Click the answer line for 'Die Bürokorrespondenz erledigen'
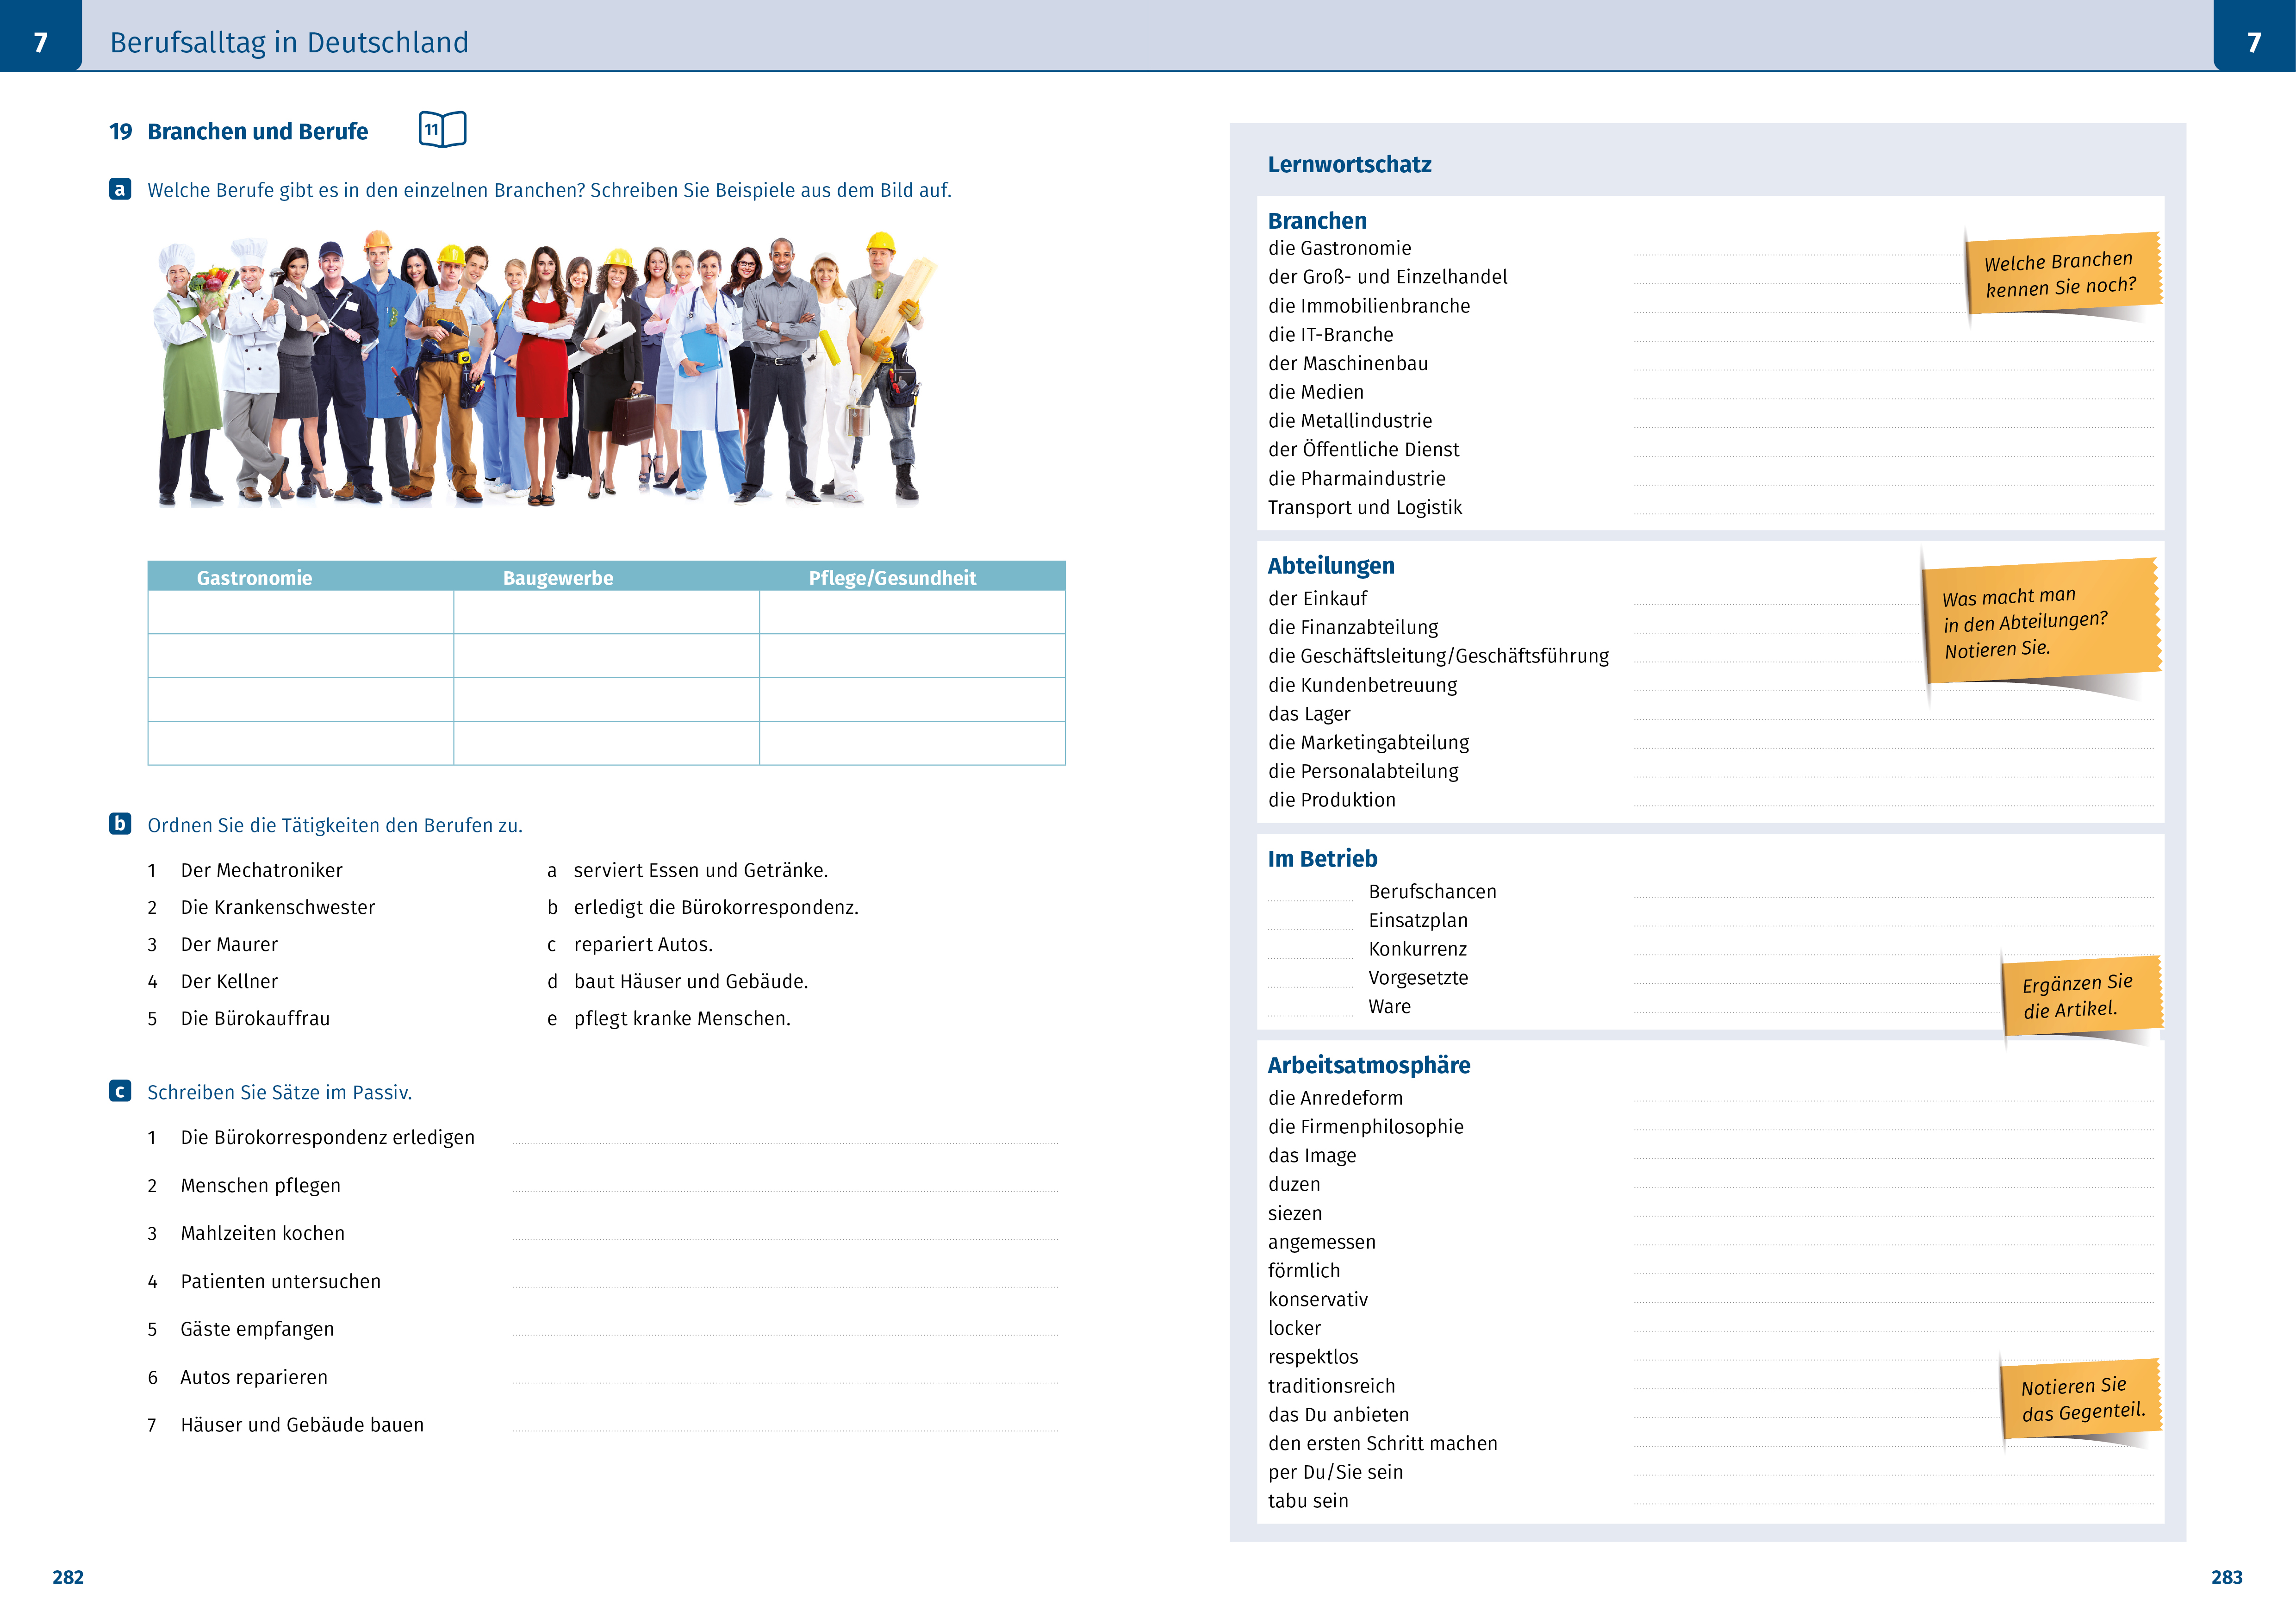The width and height of the screenshot is (2296, 1624). click(x=785, y=1137)
